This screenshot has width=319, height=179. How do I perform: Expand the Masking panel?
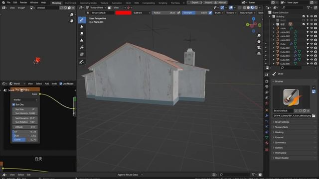tap(279, 132)
